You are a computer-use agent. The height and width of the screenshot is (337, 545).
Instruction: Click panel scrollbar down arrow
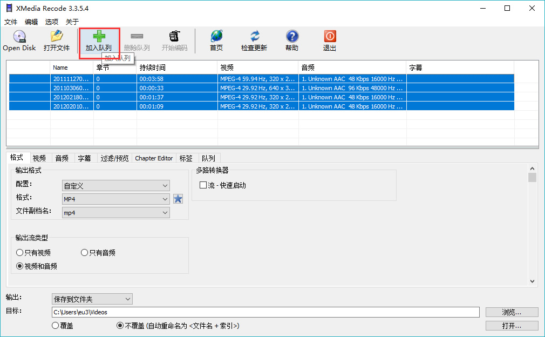point(532,281)
